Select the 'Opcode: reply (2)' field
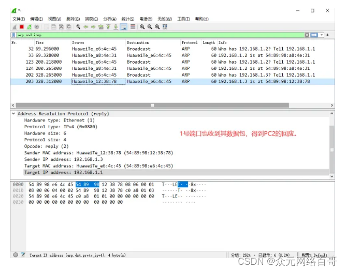 coord(47,146)
